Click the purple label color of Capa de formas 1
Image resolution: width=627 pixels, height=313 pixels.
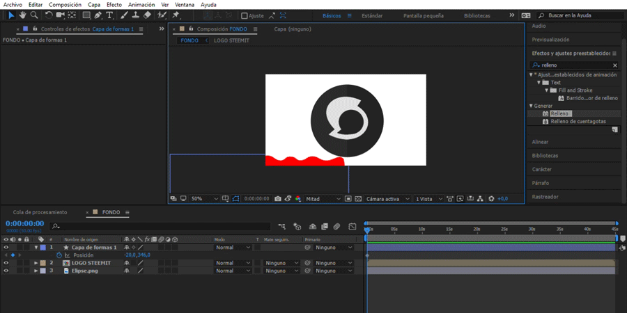click(x=42, y=248)
